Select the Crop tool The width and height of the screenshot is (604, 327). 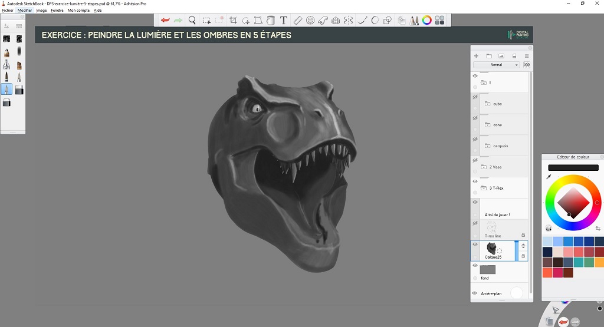pos(233,20)
